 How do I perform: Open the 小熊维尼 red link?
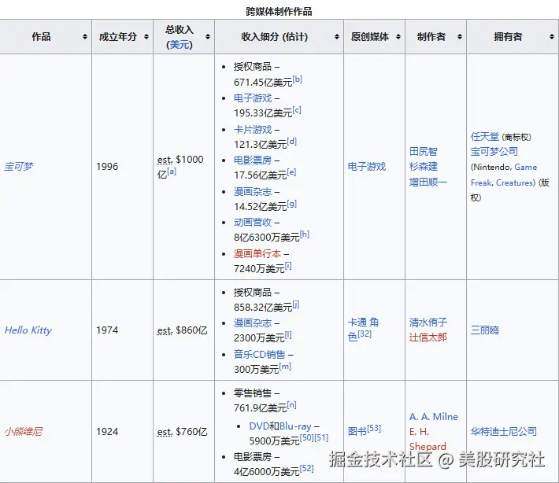click(x=24, y=432)
